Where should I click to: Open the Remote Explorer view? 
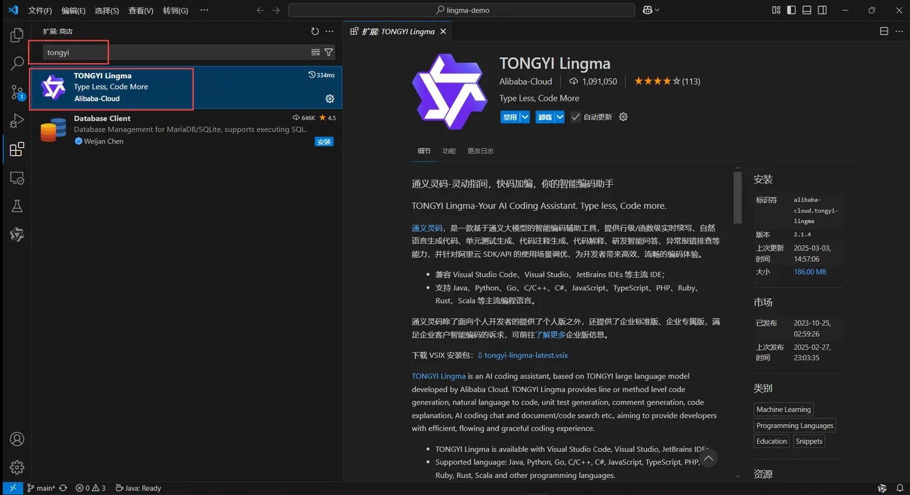click(17, 178)
